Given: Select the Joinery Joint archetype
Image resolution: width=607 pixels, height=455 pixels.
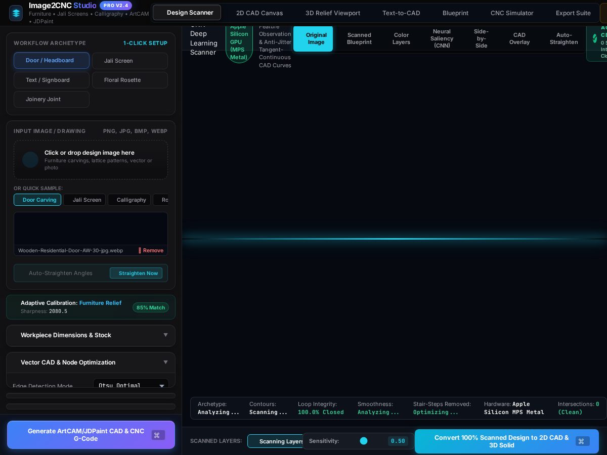Looking at the screenshot, I should click(52, 99).
